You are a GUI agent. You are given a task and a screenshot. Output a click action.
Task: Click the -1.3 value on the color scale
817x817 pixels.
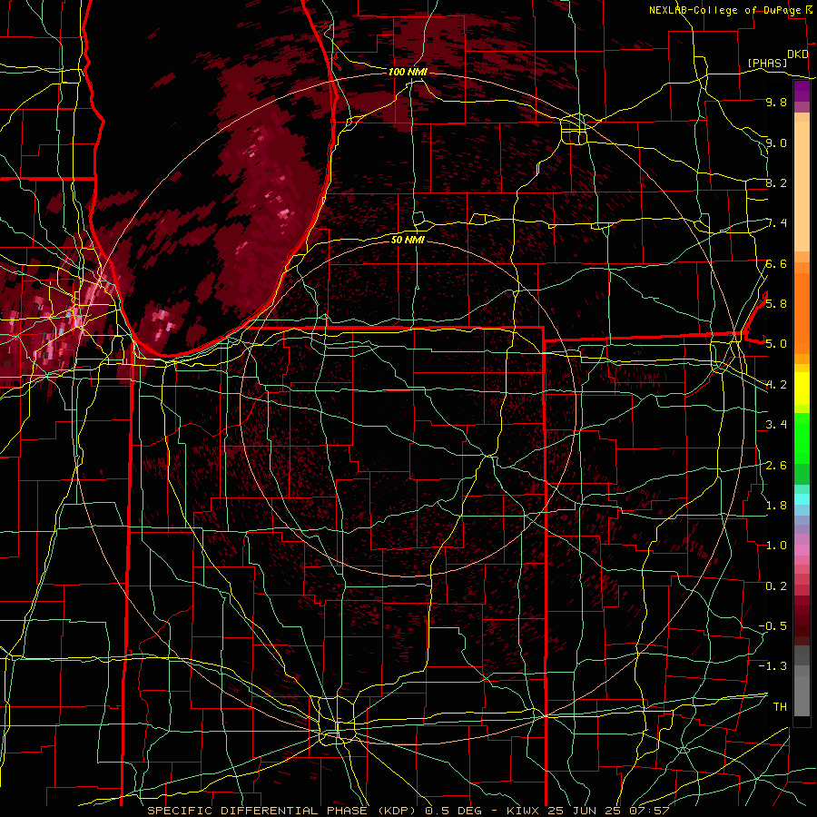click(x=773, y=666)
